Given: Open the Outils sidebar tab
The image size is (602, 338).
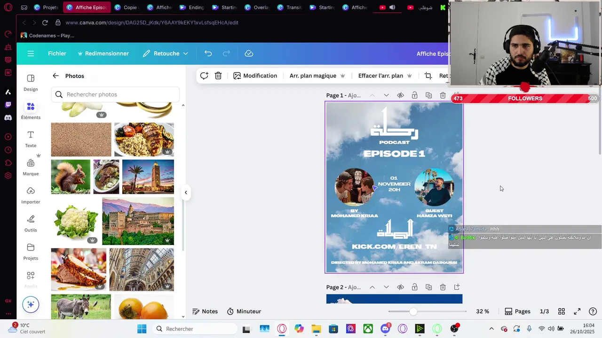Looking at the screenshot, I should coord(31,223).
